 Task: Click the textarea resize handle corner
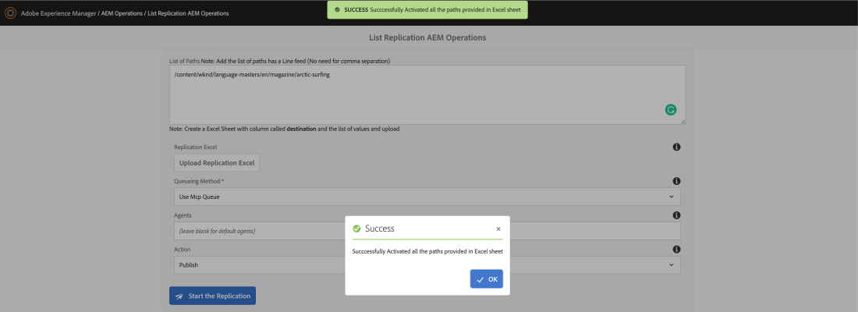(x=682, y=121)
